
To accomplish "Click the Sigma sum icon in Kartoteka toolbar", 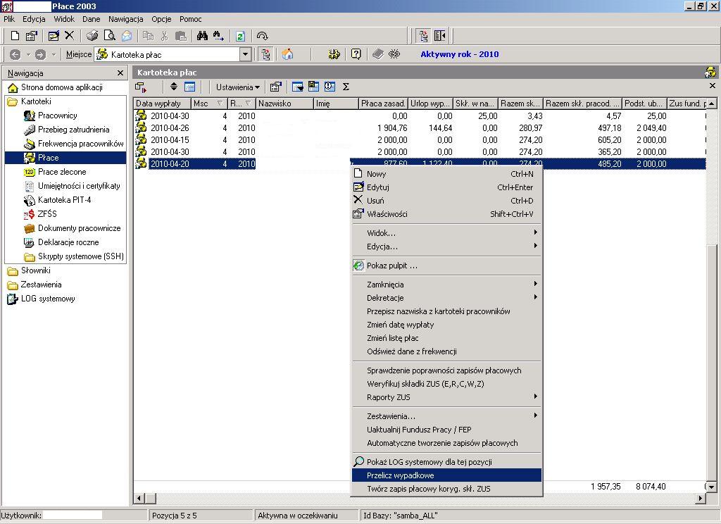I will pos(346,87).
